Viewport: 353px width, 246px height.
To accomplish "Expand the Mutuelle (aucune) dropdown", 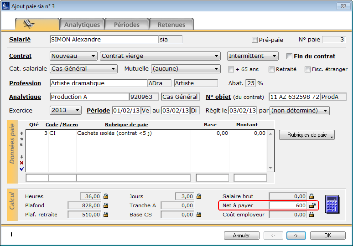I will 186,69.
